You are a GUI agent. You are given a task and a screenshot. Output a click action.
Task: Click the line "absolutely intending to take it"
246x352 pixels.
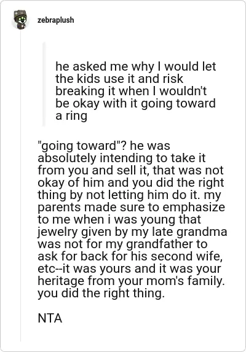[122, 158]
